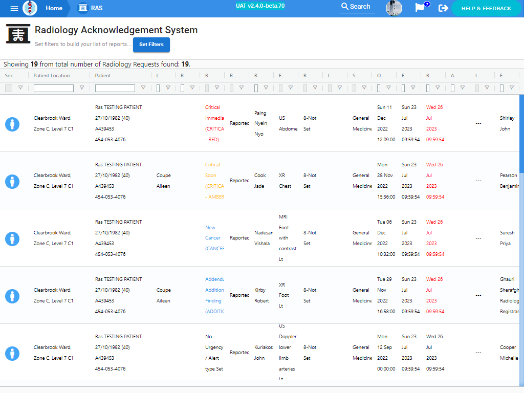Screen dimensions: 524x393
Task: Click the name Shirley John
Action: 507,123
